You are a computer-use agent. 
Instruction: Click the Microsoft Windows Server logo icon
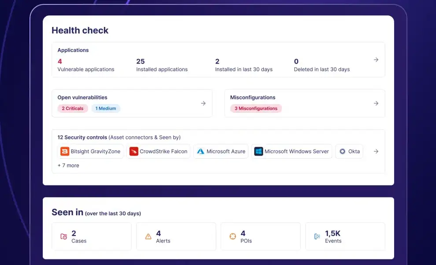259,151
